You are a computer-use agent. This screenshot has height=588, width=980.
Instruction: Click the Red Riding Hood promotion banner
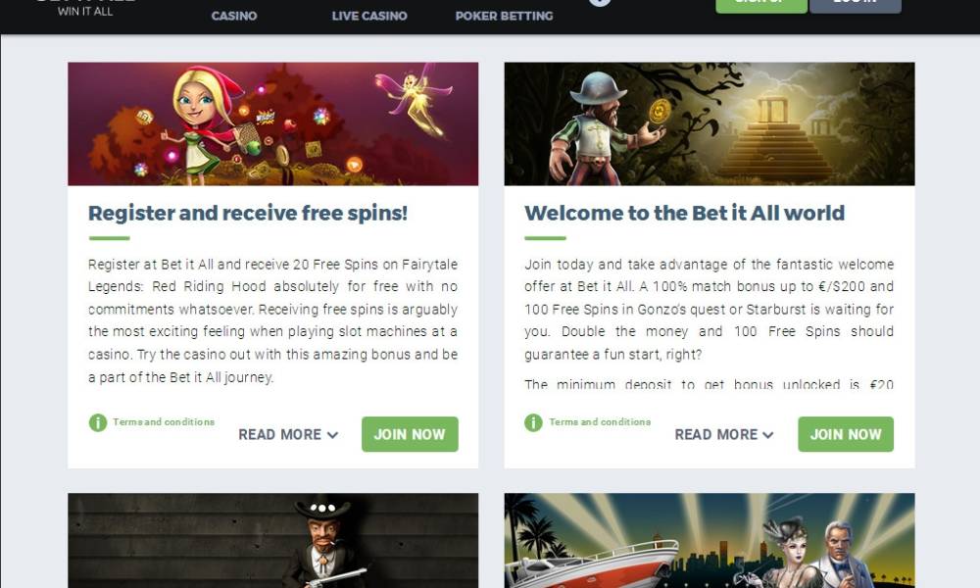(273, 123)
